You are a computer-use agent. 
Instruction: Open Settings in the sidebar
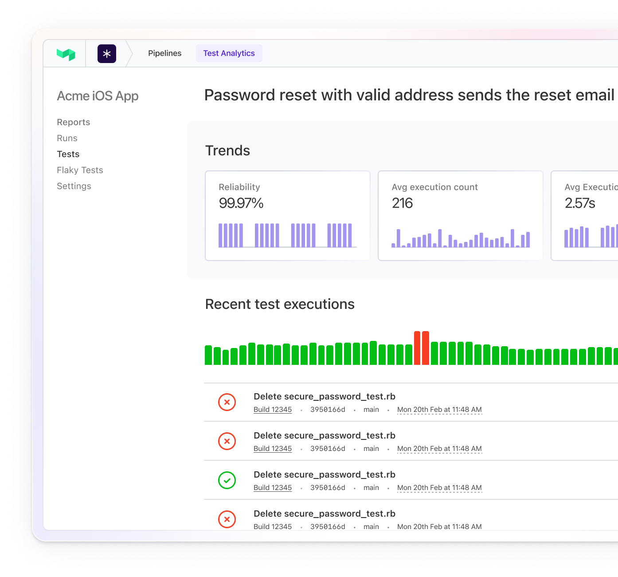[x=74, y=186]
